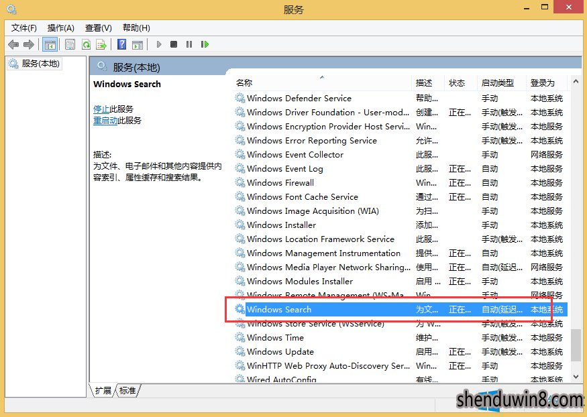Click the Export List toolbar icon
The height and width of the screenshot is (417, 587).
(101, 44)
